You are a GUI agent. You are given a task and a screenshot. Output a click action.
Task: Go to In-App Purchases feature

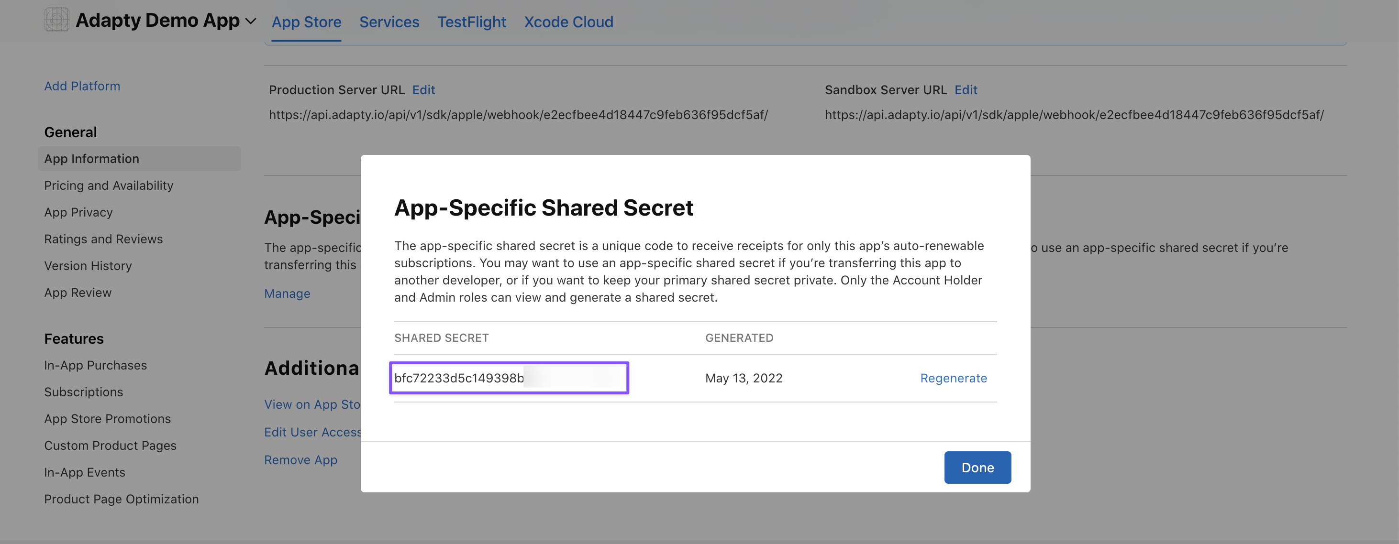point(96,365)
